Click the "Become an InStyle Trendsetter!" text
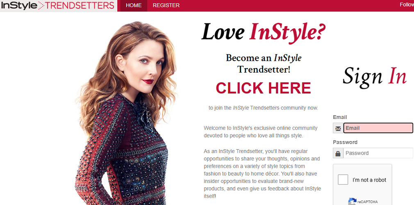This screenshot has height=205, width=414. [264, 64]
